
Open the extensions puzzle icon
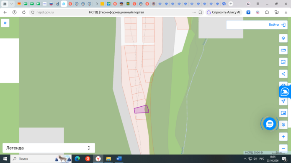click(x=267, y=12)
